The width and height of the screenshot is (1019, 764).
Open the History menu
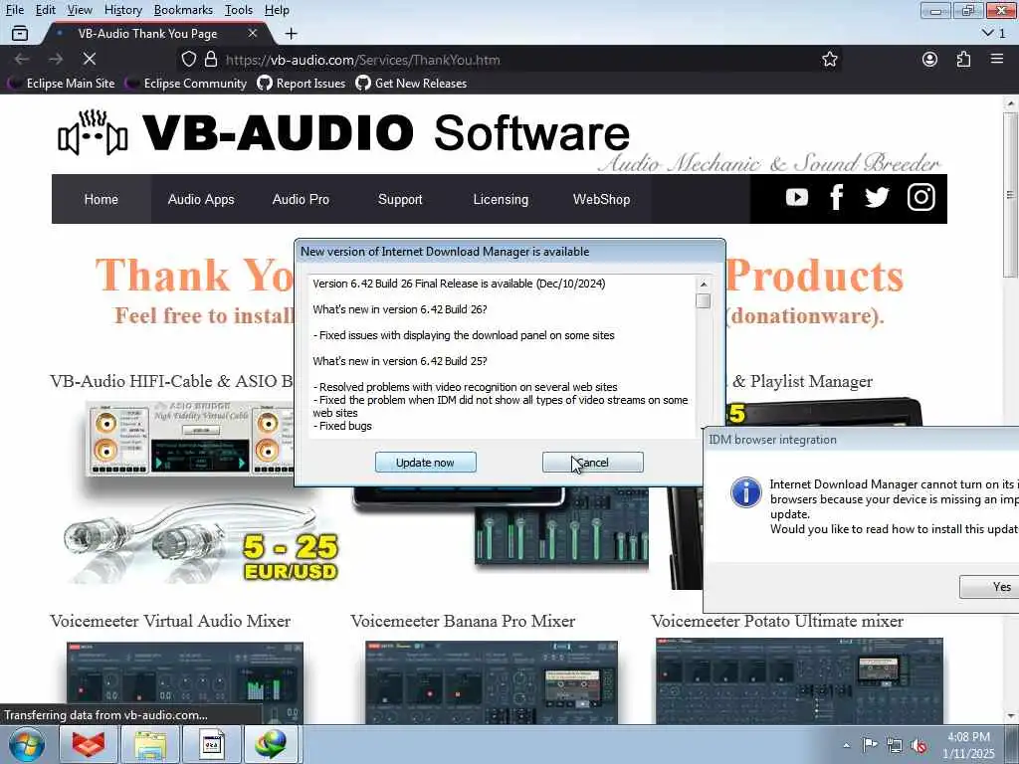click(x=122, y=10)
